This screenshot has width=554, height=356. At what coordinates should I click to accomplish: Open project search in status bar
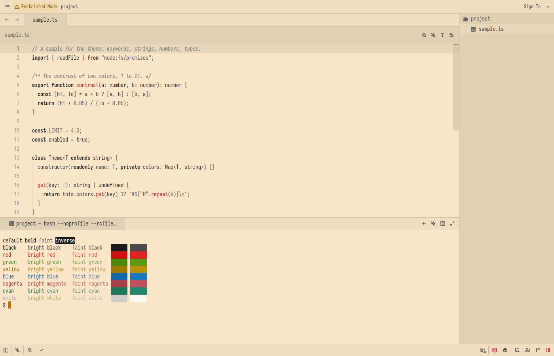click(x=30, y=350)
